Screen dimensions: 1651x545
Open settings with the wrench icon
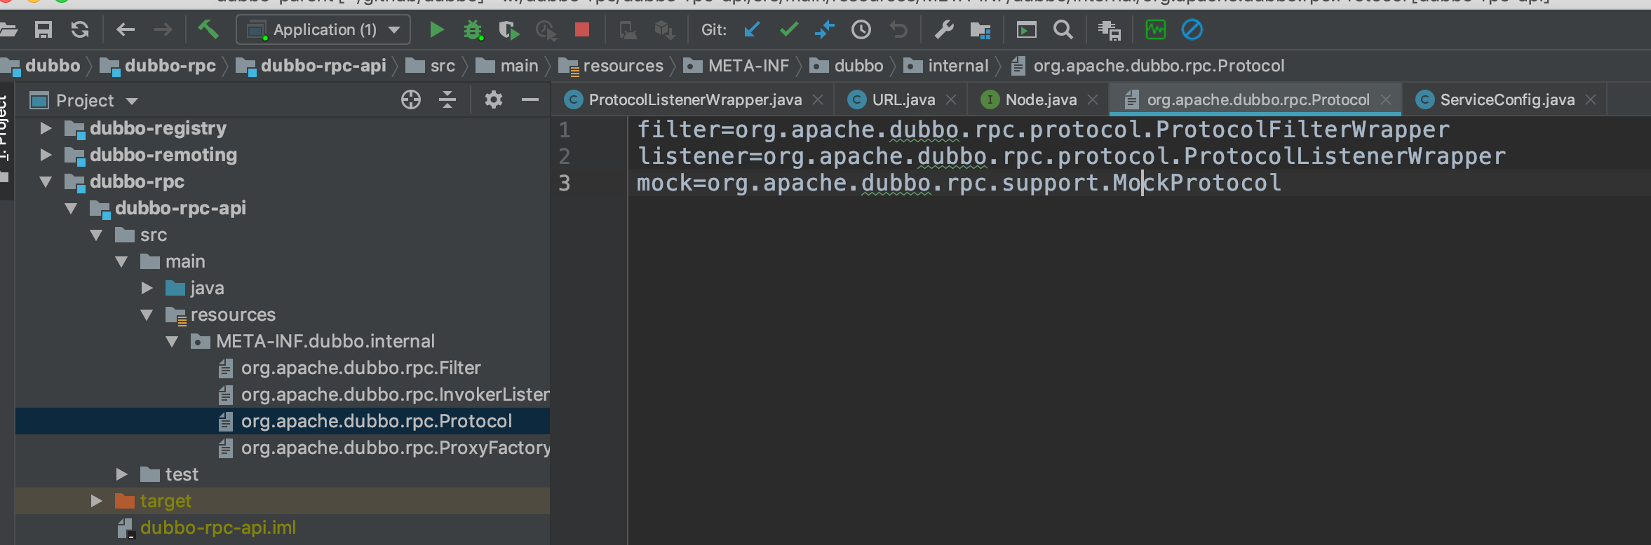(x=944, y=29)
